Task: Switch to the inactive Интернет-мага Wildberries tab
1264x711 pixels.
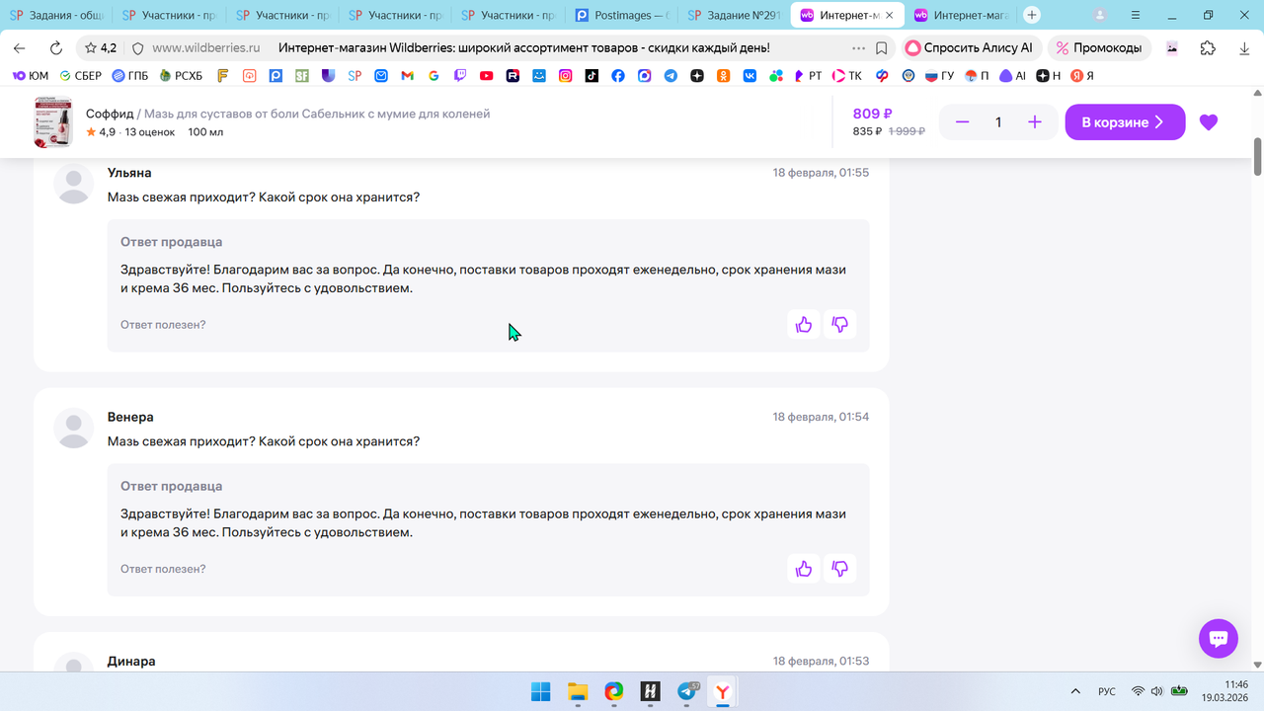Action: tap(961, 16)
